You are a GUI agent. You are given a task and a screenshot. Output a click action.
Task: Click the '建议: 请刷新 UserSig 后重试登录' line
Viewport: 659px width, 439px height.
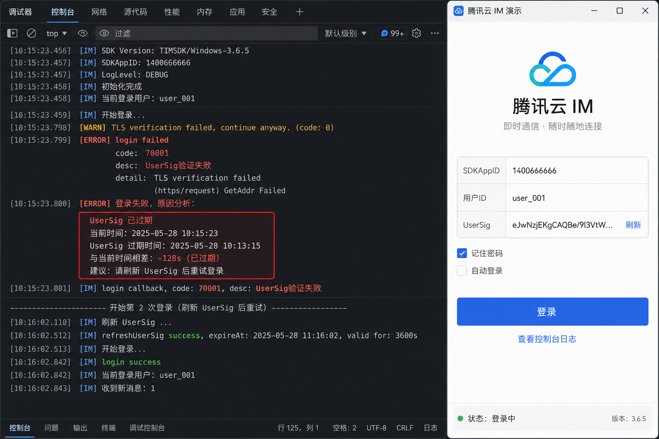pyautogui.click(x=157, y=271)
